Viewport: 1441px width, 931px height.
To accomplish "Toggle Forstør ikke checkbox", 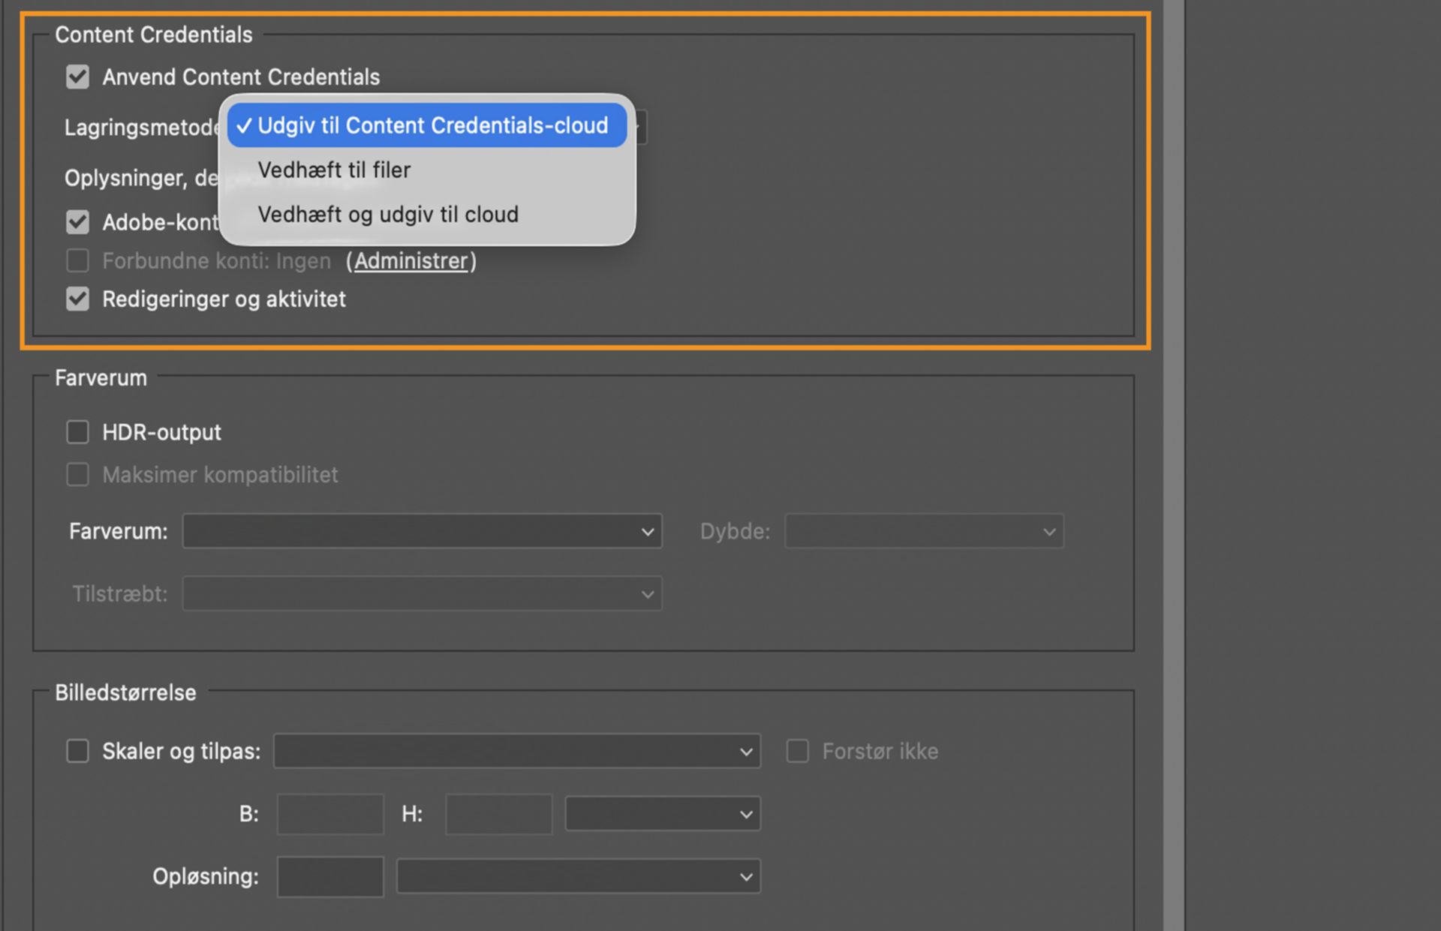I will (797, 751).
